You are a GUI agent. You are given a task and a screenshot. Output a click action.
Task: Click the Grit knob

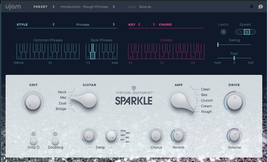coord(33,102)
